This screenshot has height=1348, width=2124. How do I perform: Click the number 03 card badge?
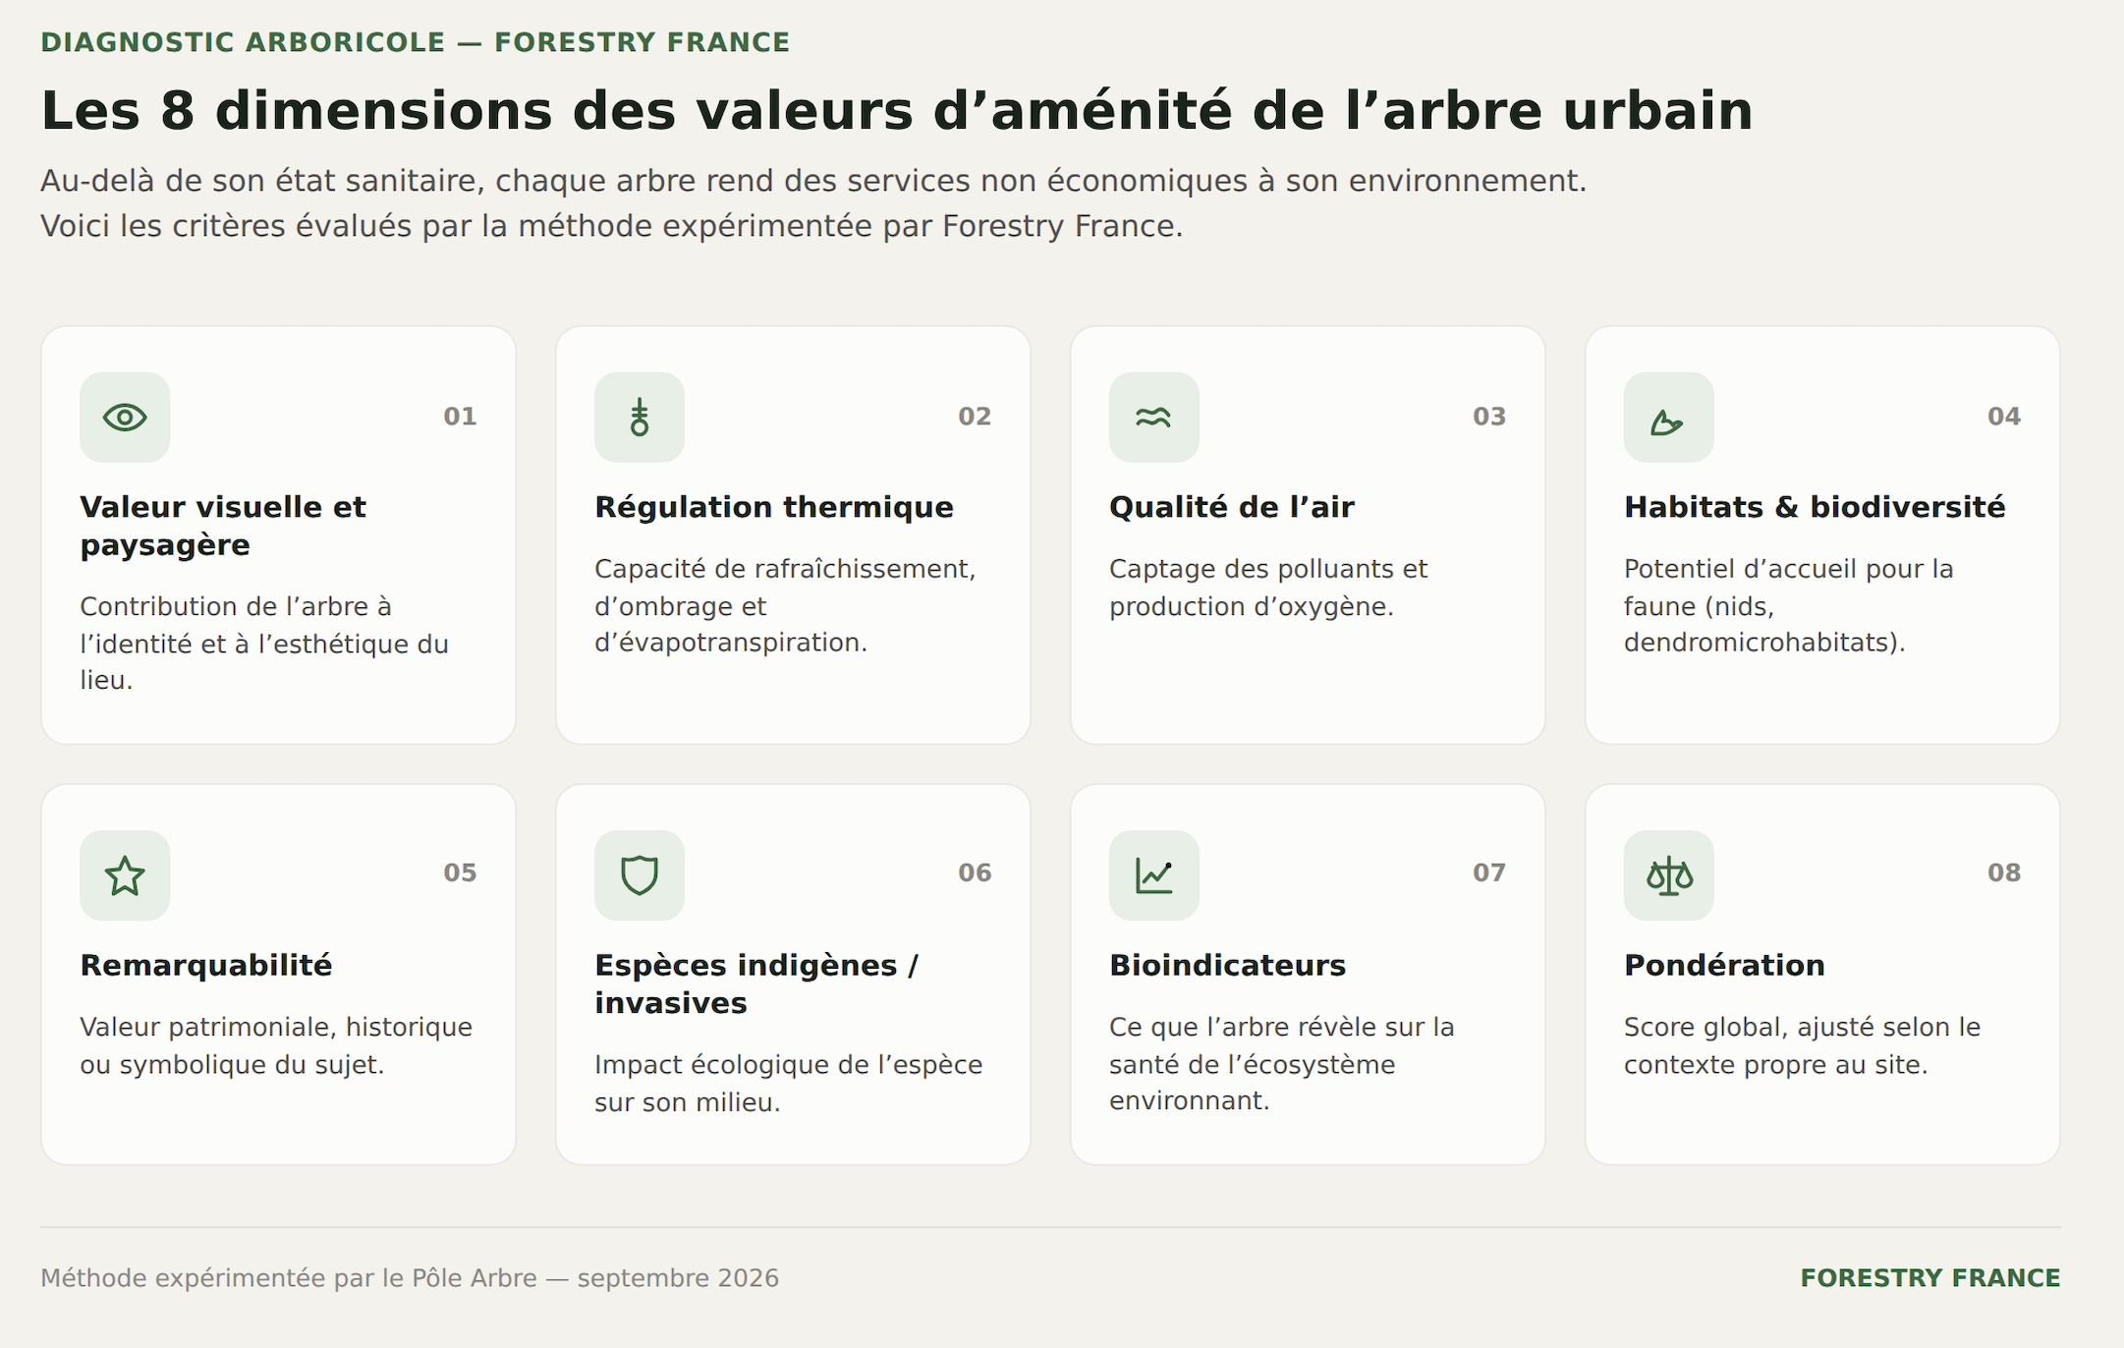click(1489, 417)
